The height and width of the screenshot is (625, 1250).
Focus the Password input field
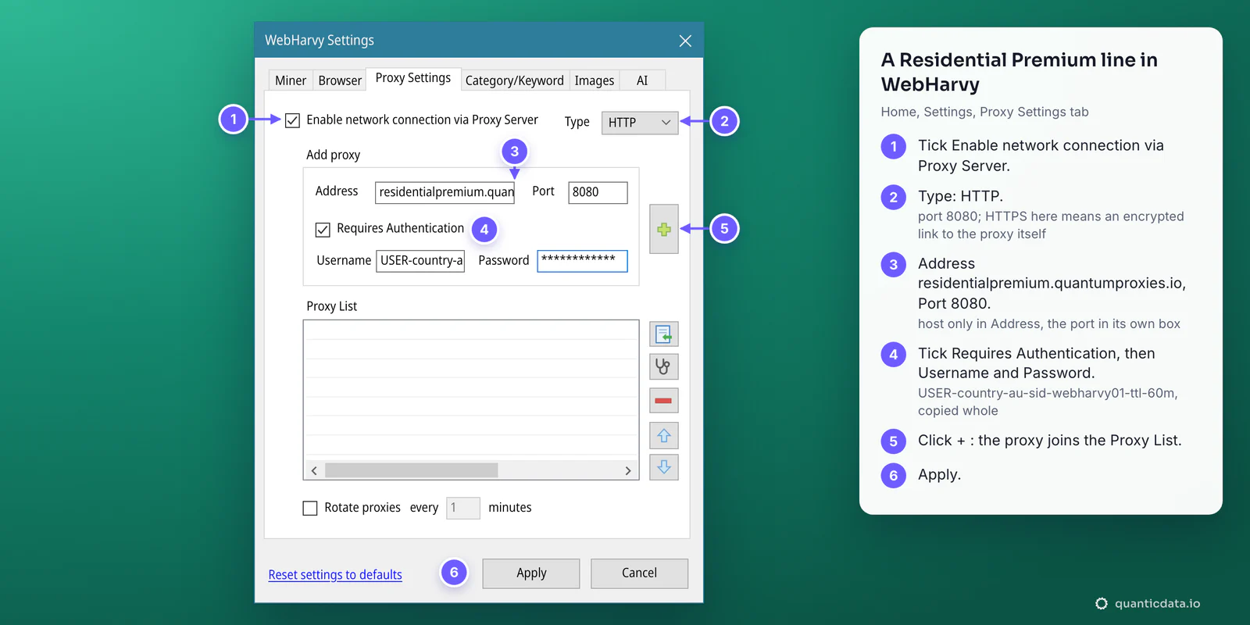point(582,261)
